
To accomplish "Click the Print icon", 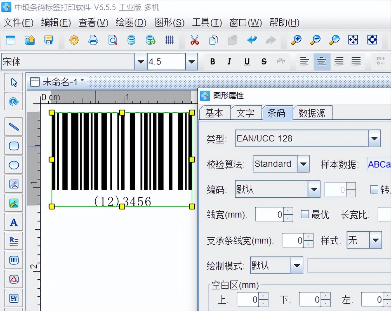I will point(93,40).
